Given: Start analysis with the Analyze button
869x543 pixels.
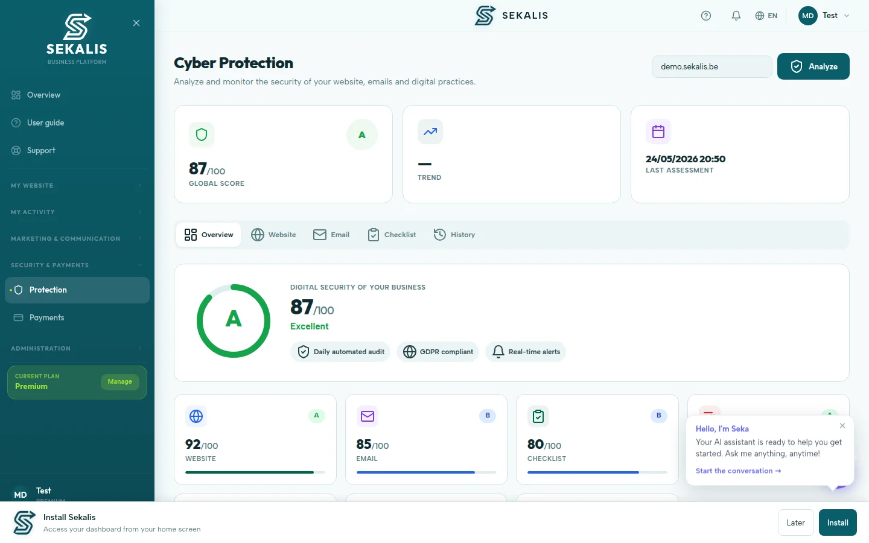Looking at the screenshot, I should click(x=813, y=66).
